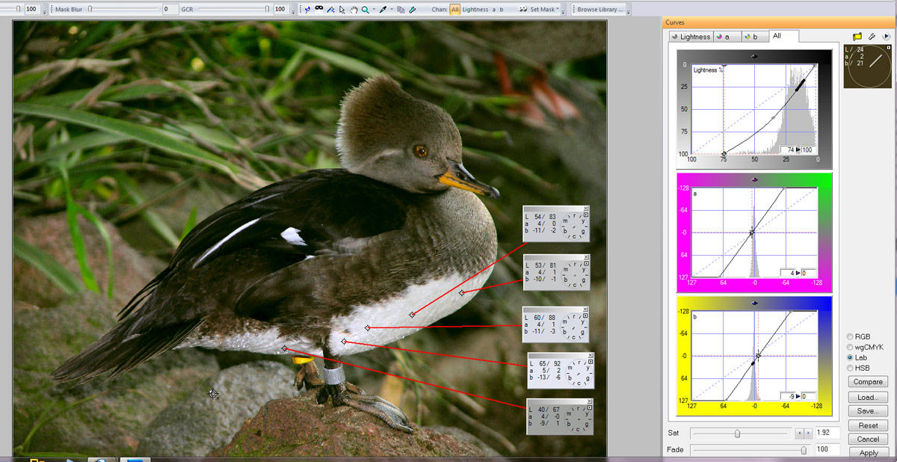
Task: Switch to the Lightness curves tab
Action: [x=691, y=37]
